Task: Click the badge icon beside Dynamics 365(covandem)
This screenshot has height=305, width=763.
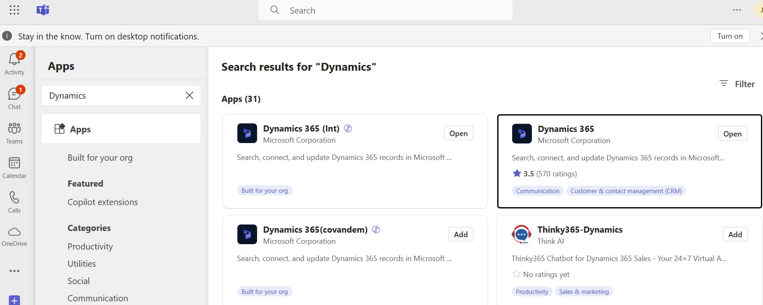Action: (x=376, y=230)
